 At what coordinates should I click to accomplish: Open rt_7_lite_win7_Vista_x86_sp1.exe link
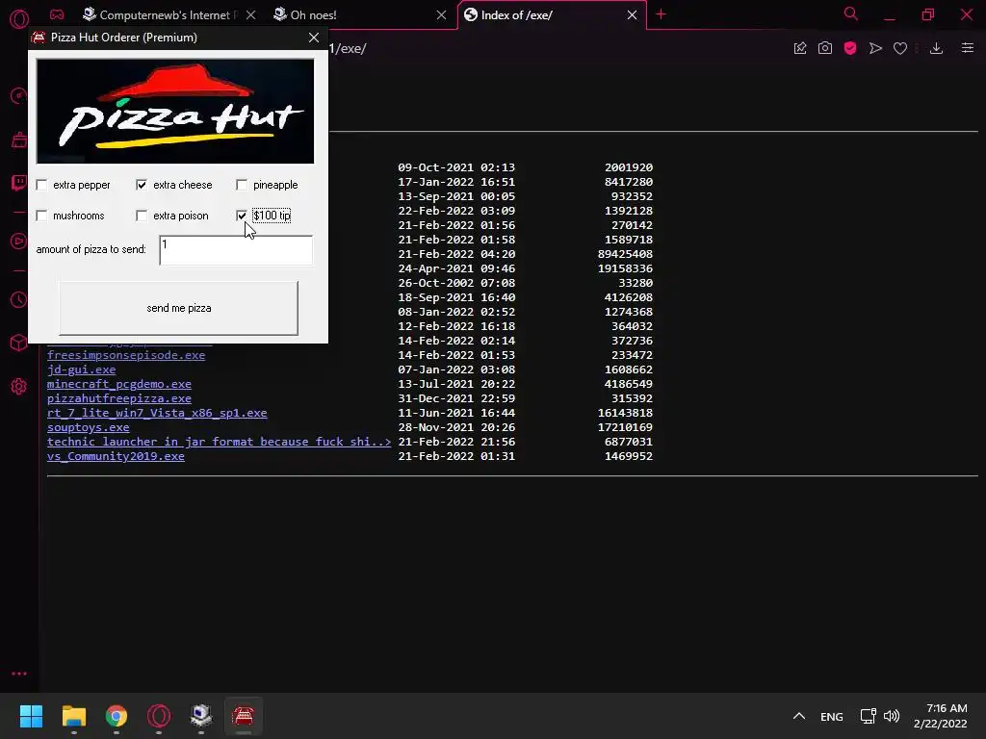click(157, 413)
